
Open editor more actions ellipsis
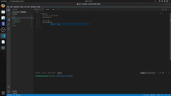[169, 10]
